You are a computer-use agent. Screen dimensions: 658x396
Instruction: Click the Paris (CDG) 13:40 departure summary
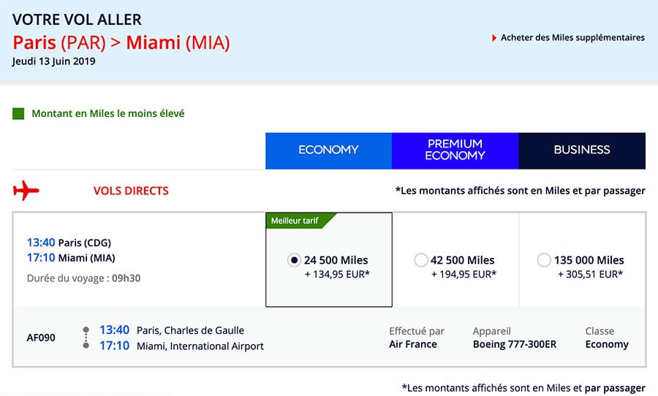[69, 243]
